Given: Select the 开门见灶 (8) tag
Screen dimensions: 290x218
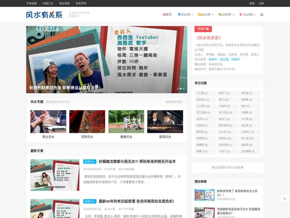Looking at the screenshot, I should [228, 113].
